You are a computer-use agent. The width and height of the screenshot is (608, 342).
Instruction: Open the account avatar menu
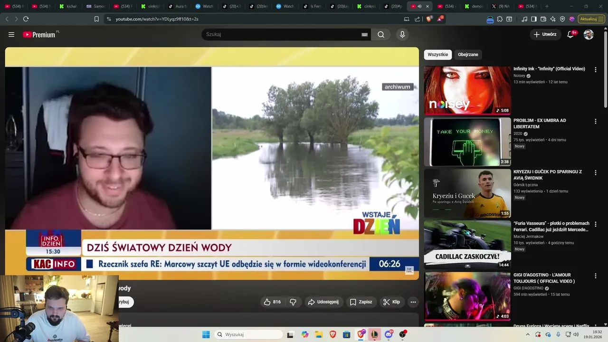(589, 35)
